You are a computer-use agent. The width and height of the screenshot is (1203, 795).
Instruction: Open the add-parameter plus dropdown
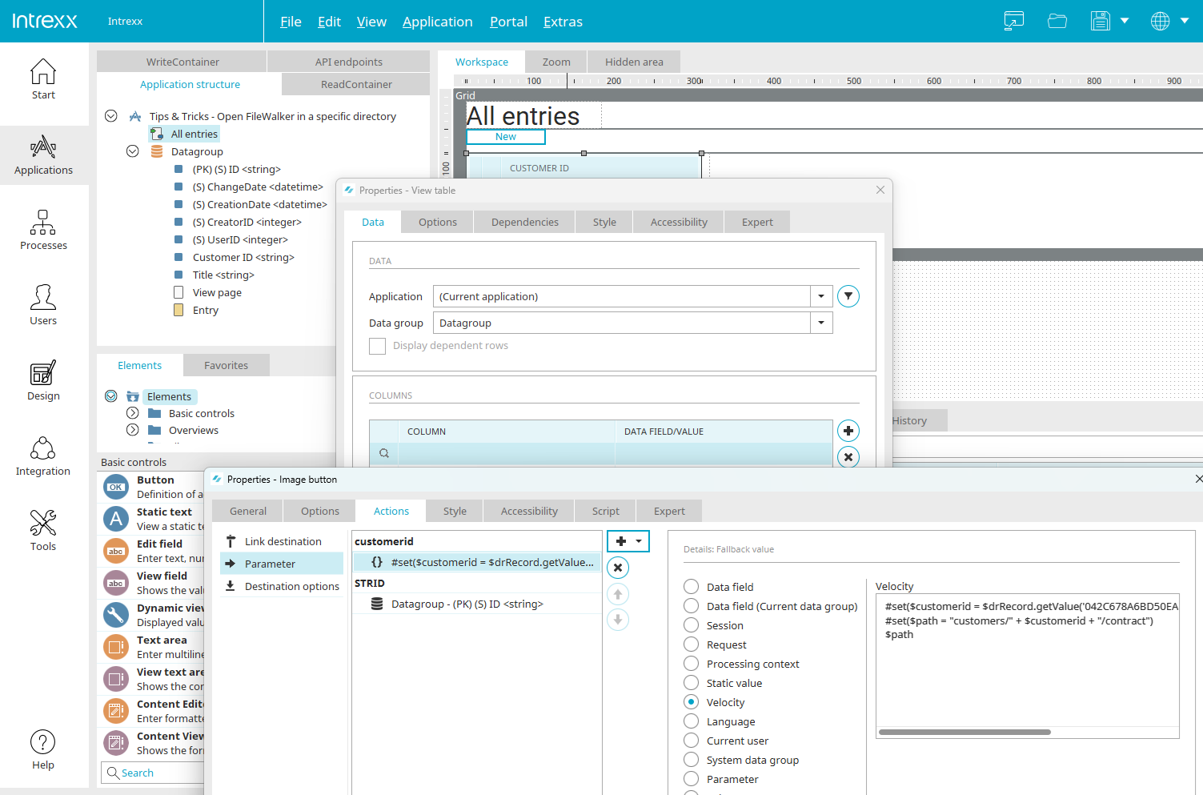pos(628,541)
